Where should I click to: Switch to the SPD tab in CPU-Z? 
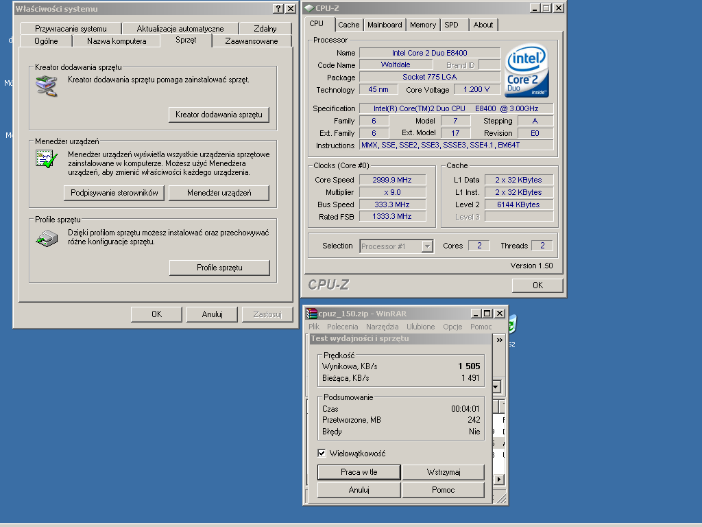[451, 25]
